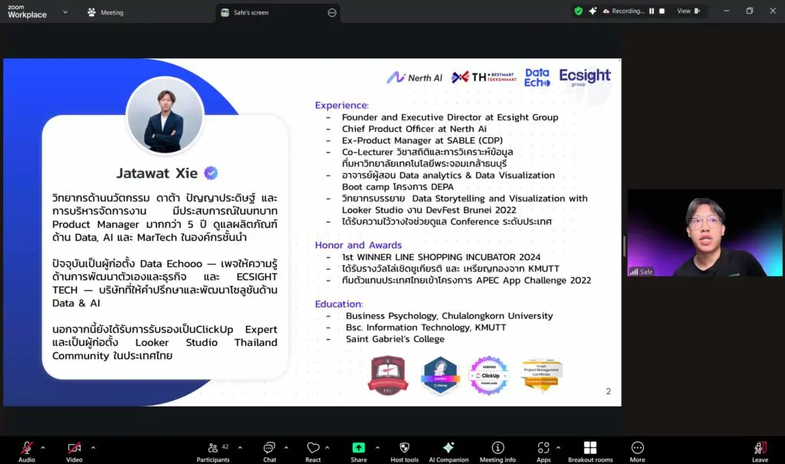Click the Recording status indicator
Screen dimensions: 785x464
[x=623, y=11]
